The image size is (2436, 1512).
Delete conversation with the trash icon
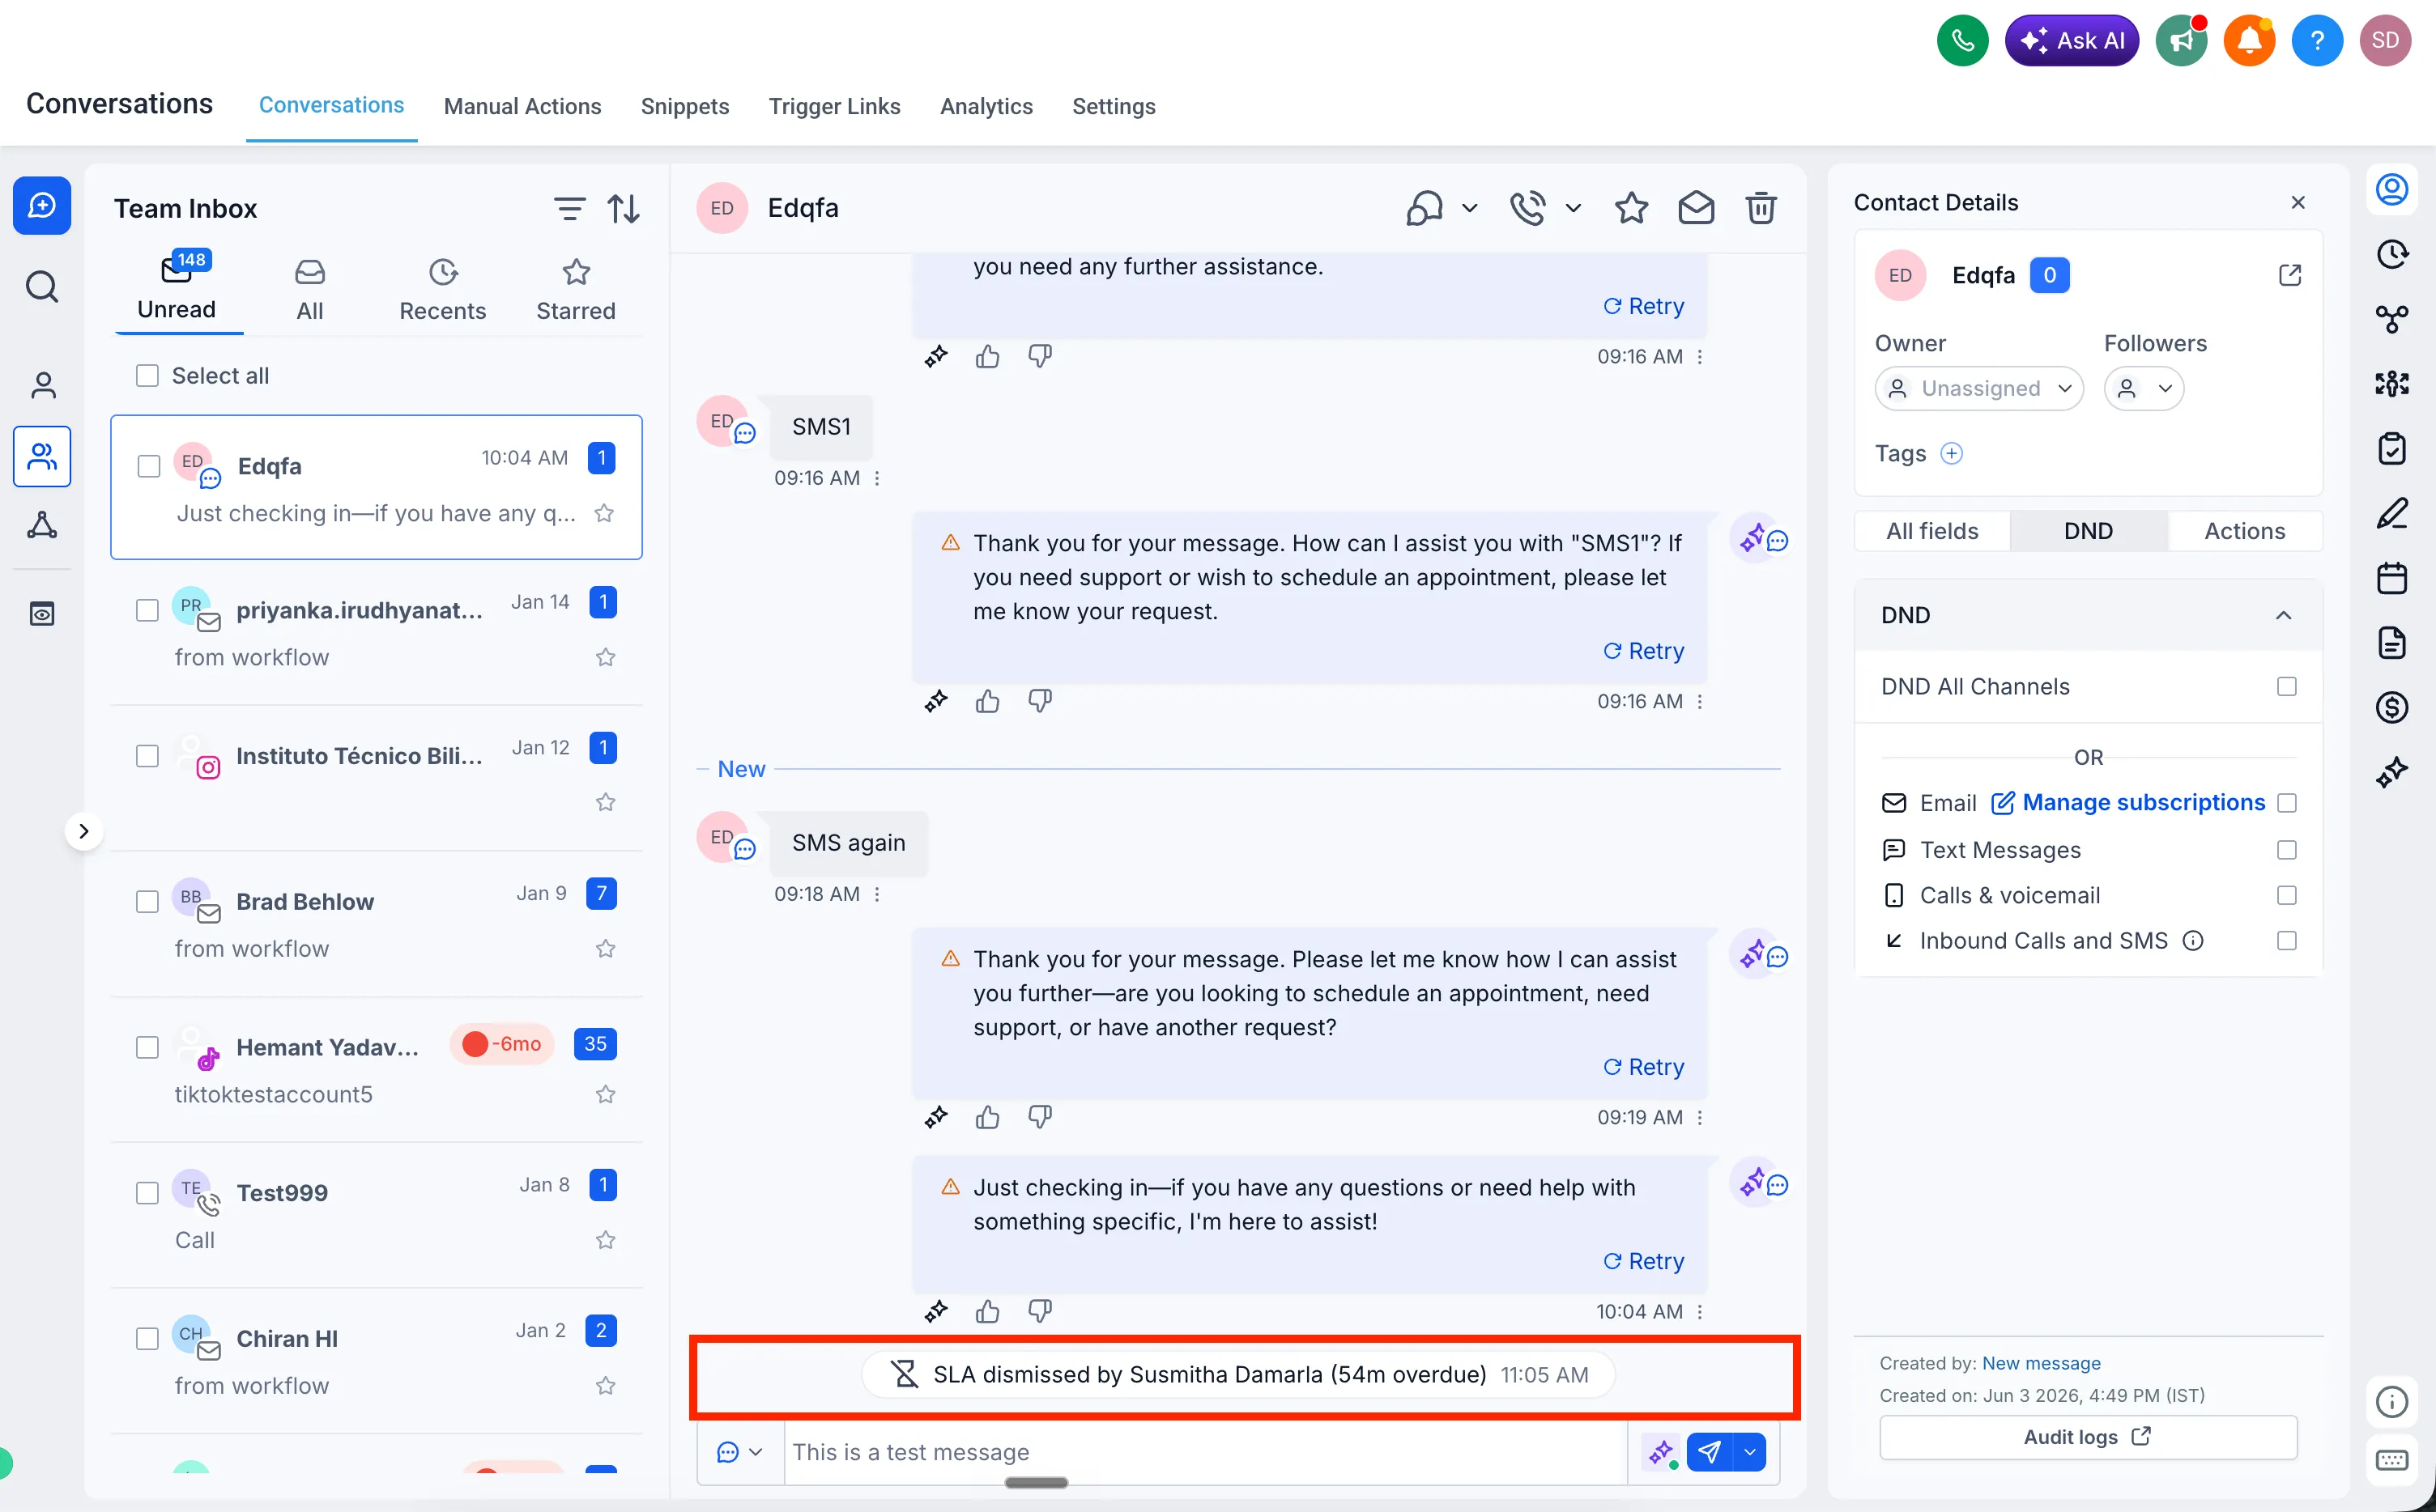pos(1761,208)
